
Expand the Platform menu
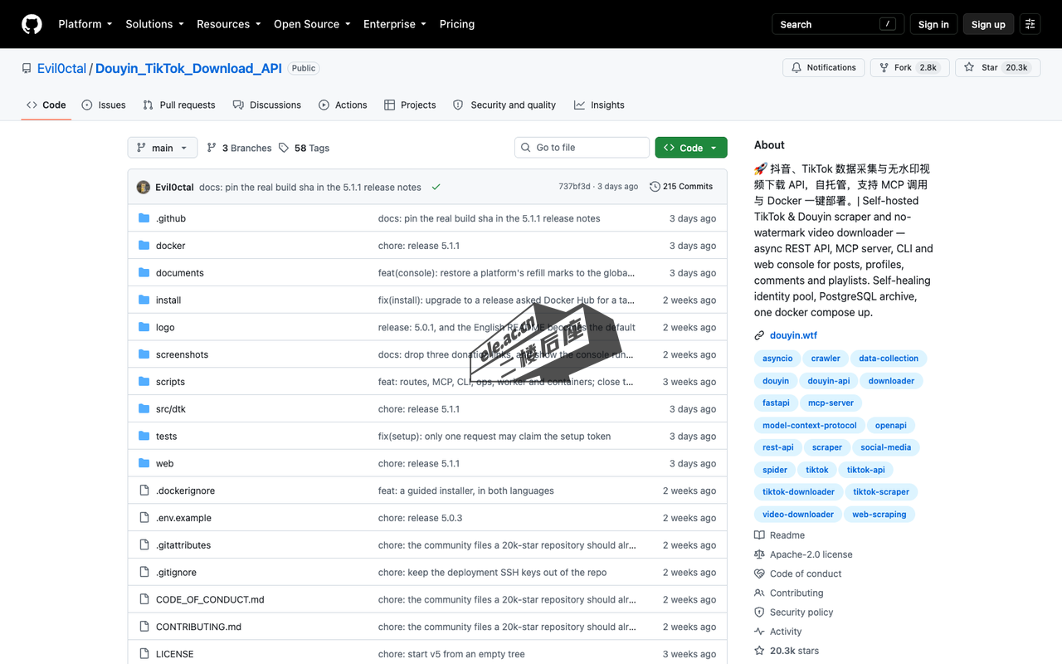coord(85,24)
